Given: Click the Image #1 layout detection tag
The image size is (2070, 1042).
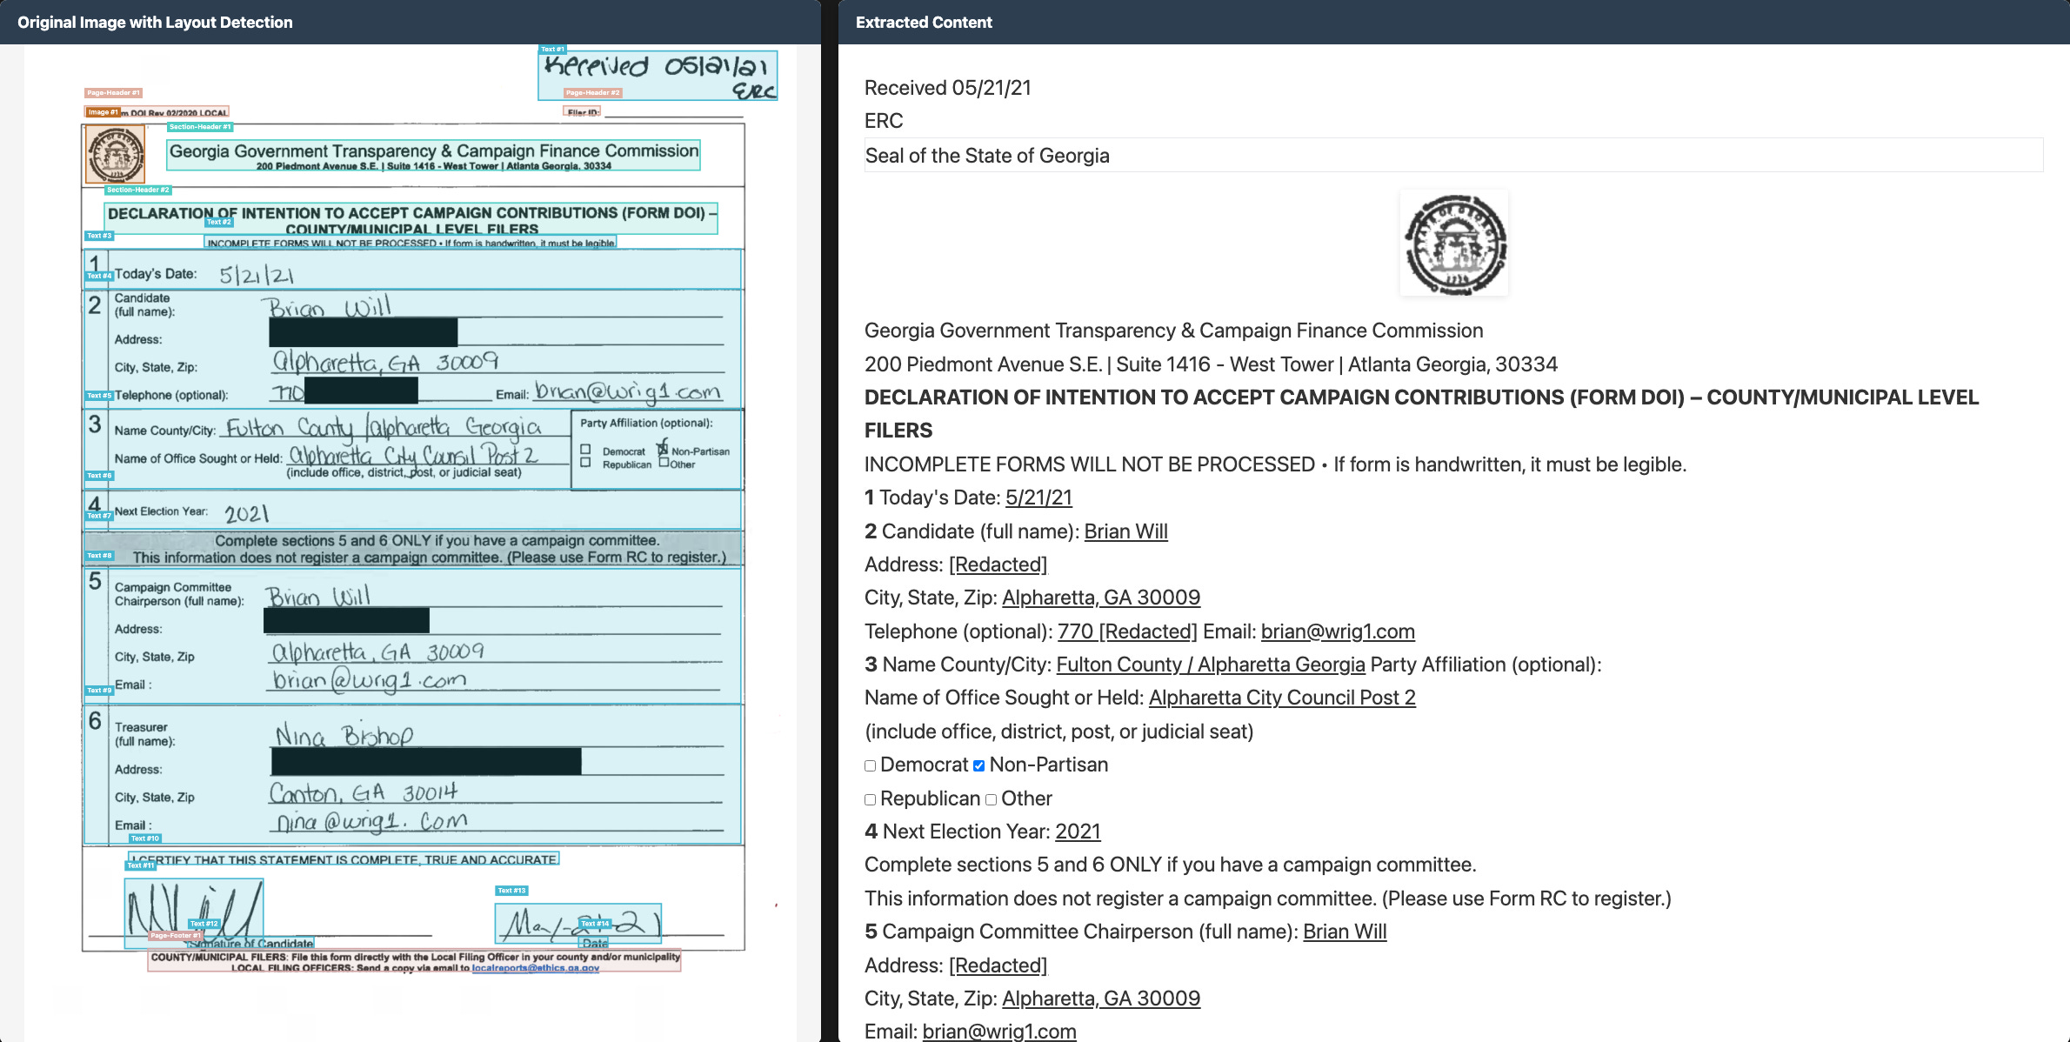Looking at the screenshot, I should pyautogui.click(x=102, y=112).
